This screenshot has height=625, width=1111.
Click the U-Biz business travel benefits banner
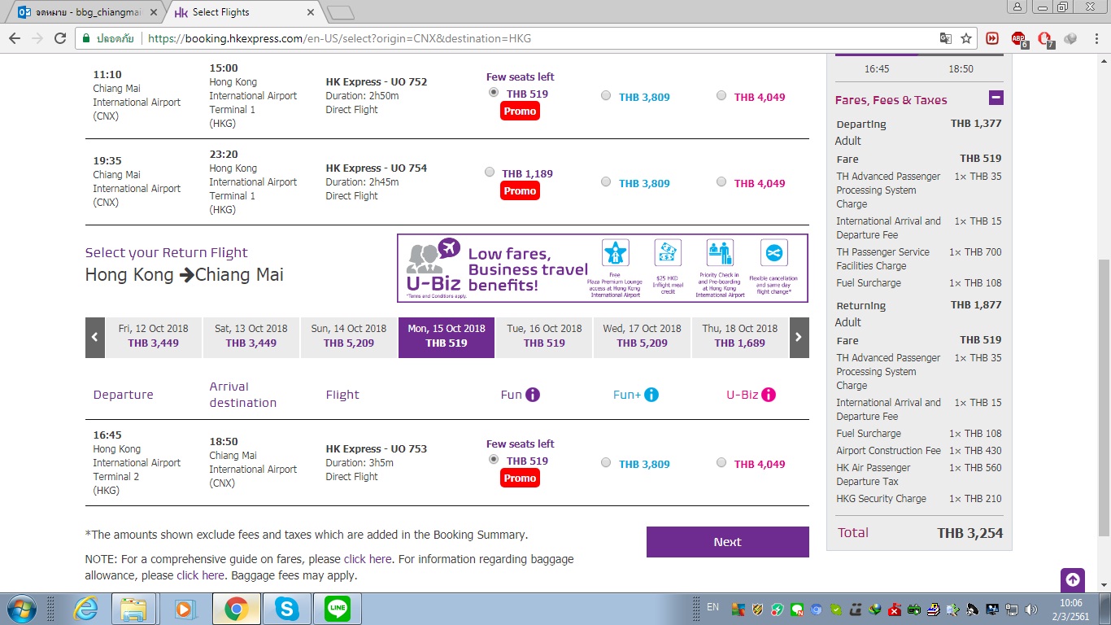(603, 269)
